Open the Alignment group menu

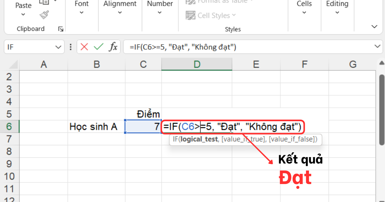[x=120, y=8]
